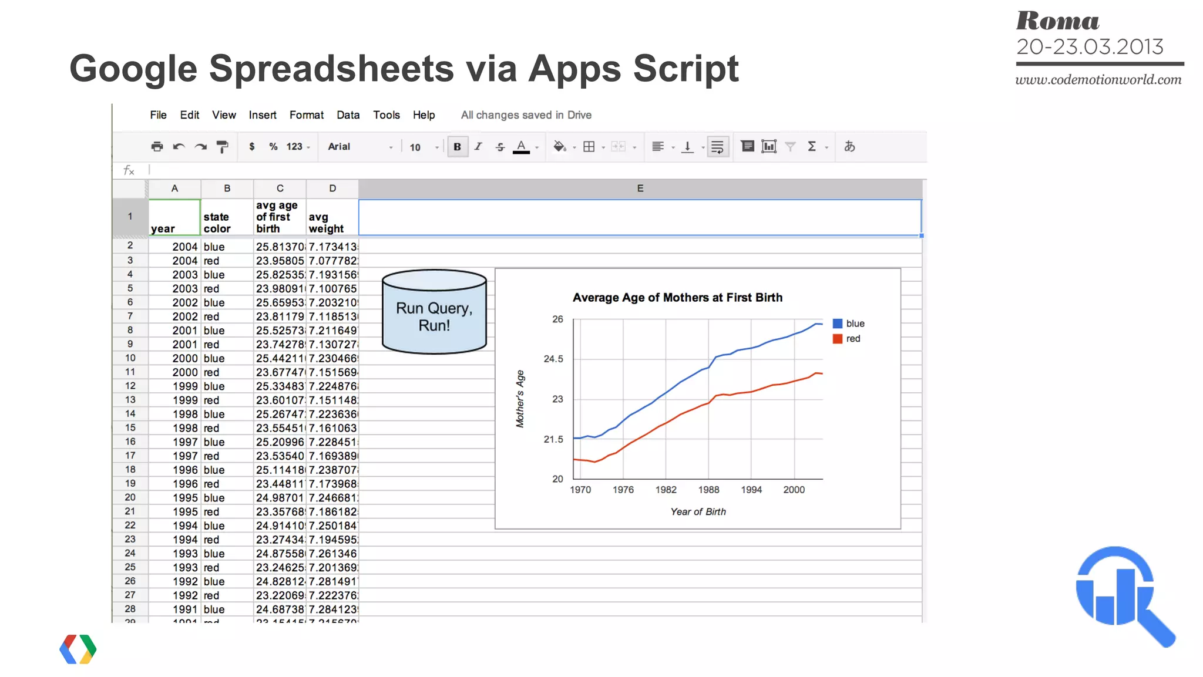Screen dimensions: 1203x677
Task: Format as currency with dollar icon
Action: (252, 147)
